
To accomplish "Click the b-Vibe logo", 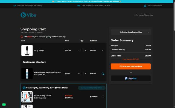I will tap(28, 15).
